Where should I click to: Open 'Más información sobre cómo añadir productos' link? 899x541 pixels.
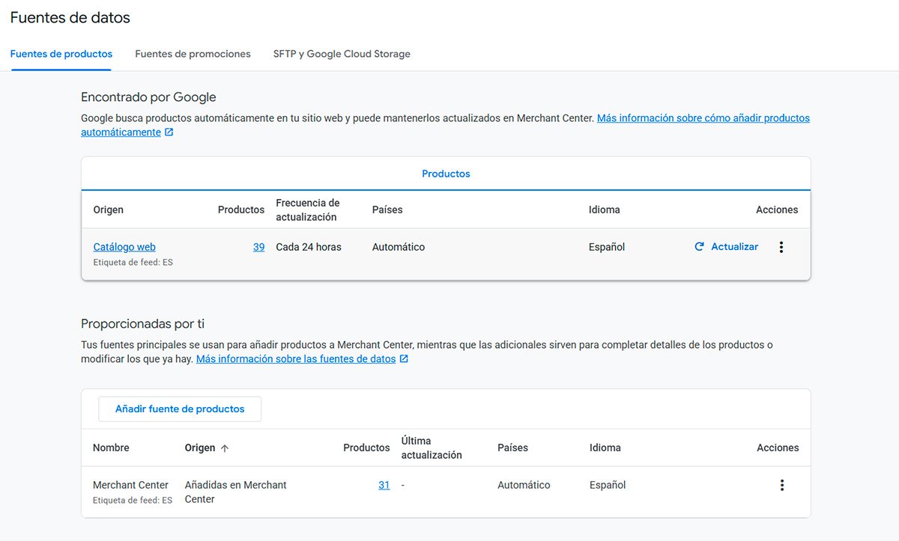coord(703,118)
